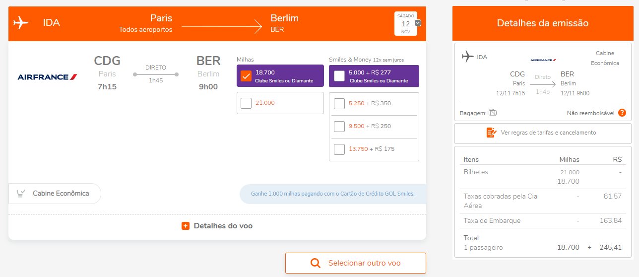
Task: Uncheck the 18.700 miles Clube Smiles option
Action: click(x=246, y=76)
